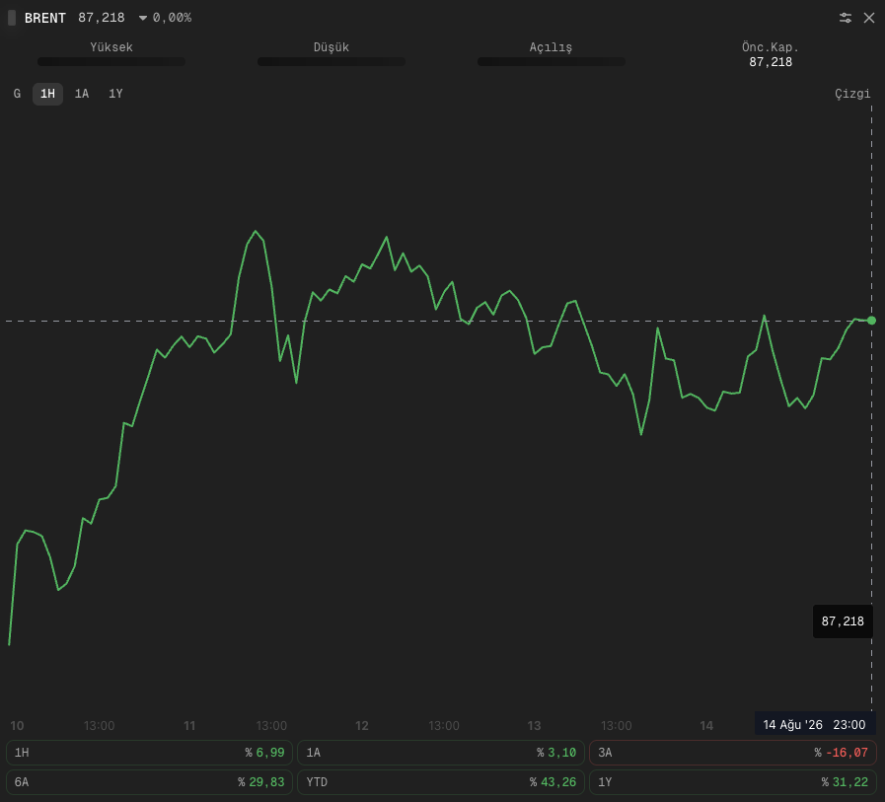Click the date label 10 on the axis
This screenshot has height=802, width=885.
(17, 726)
